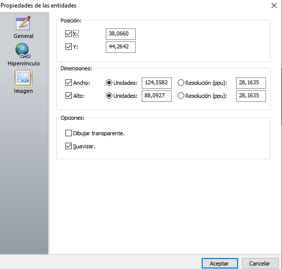Disable the Suavizar checkbox
The width and height of the screenshot is (282, 269).
point(68,146)
